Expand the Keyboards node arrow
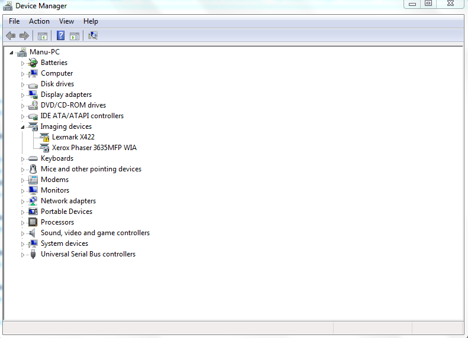 [x=22, y=159]
